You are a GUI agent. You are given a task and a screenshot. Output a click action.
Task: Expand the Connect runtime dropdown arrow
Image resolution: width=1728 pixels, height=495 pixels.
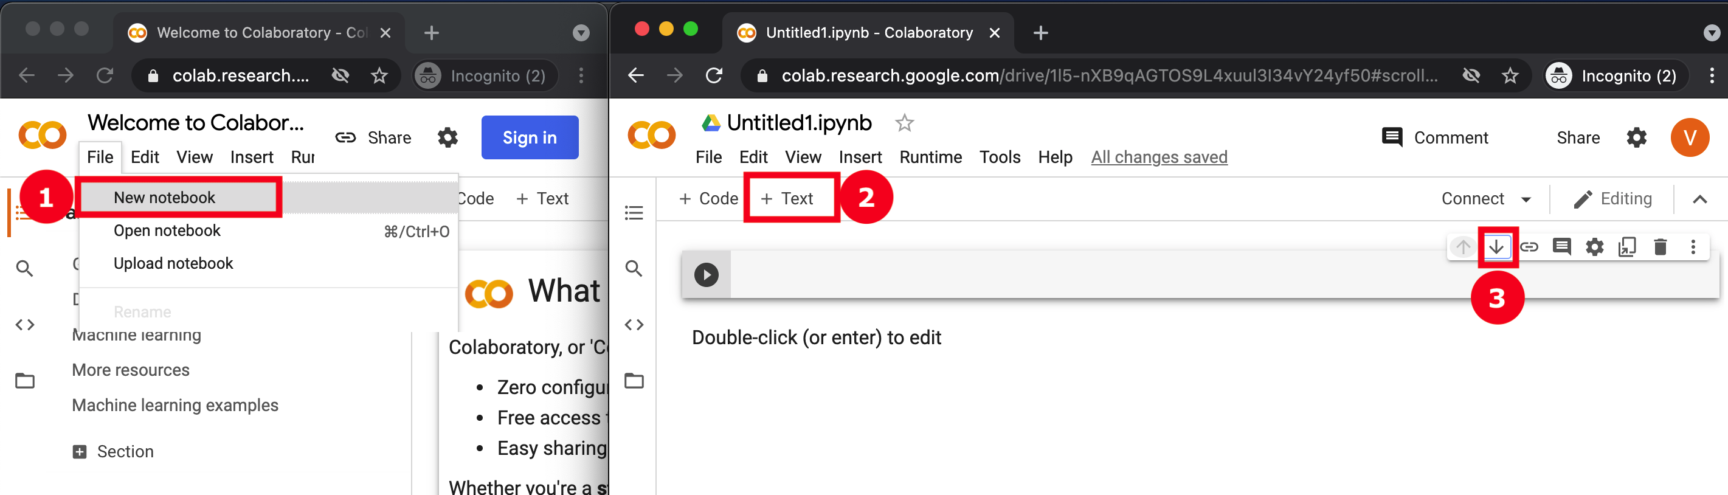click(x=1526, y=199)
